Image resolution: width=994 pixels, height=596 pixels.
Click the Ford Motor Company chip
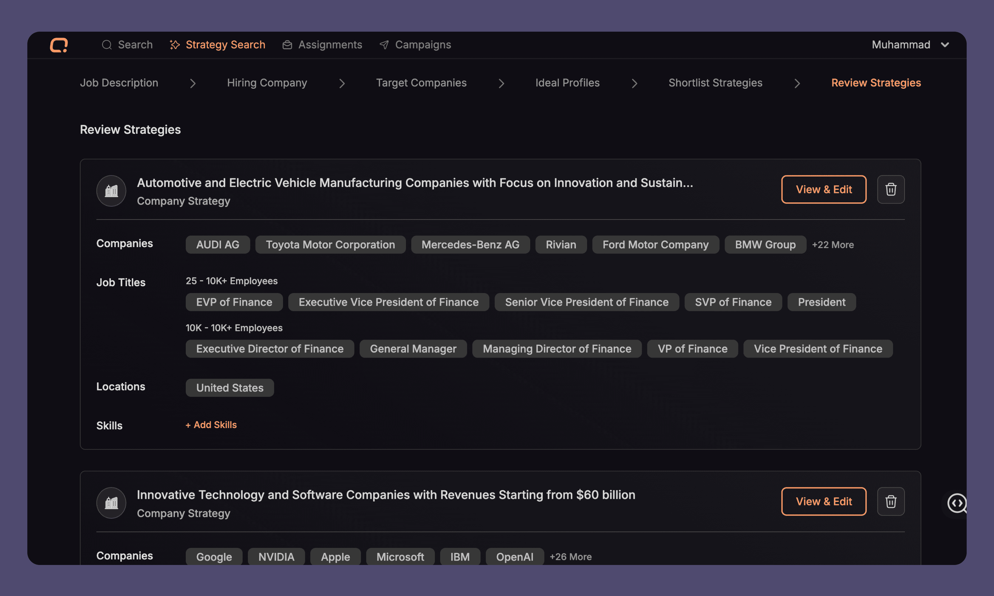click(x=656, y=245)
